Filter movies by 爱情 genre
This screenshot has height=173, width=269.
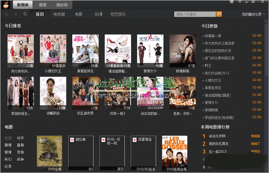pyautogui.click(x=8, y=152)
